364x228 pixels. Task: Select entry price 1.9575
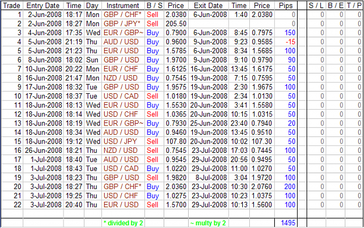click(x=176, y=87)
